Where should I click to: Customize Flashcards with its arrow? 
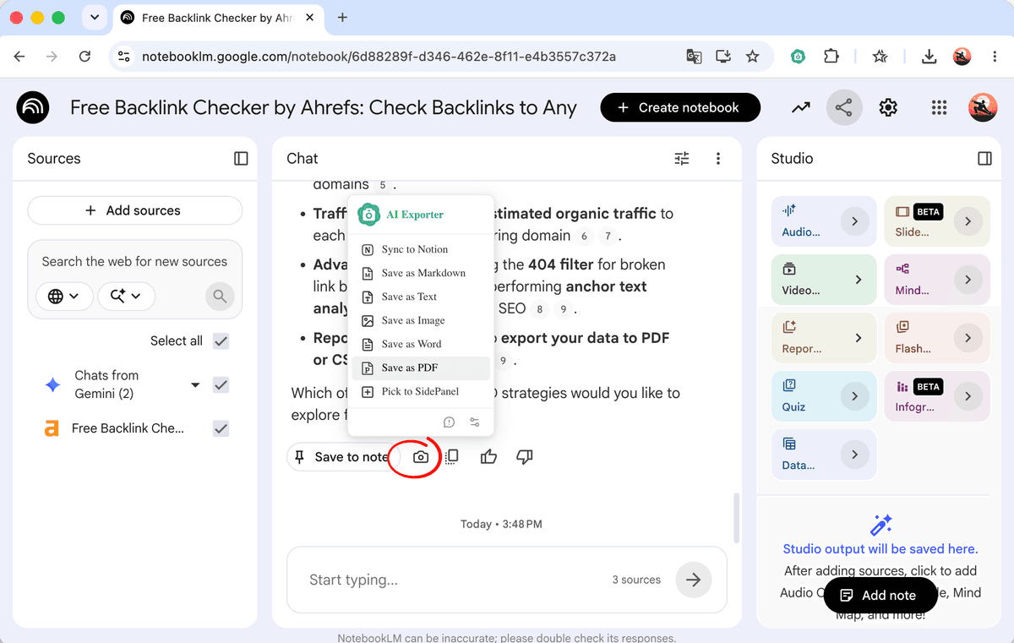tap(968, 338)
